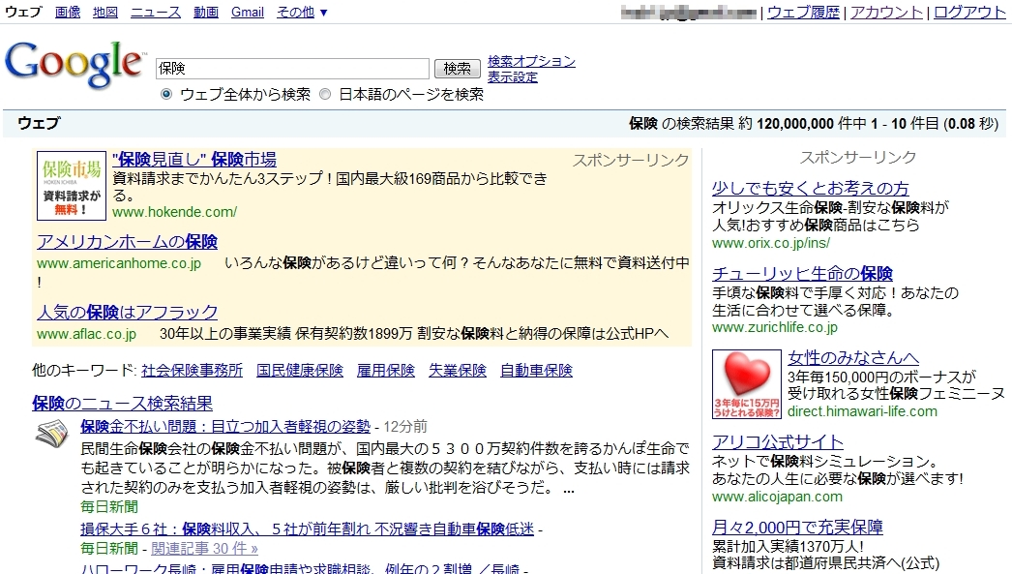Expand the その他 dropdown menu
The image size is (1012, 574).
tap(302, 12)
